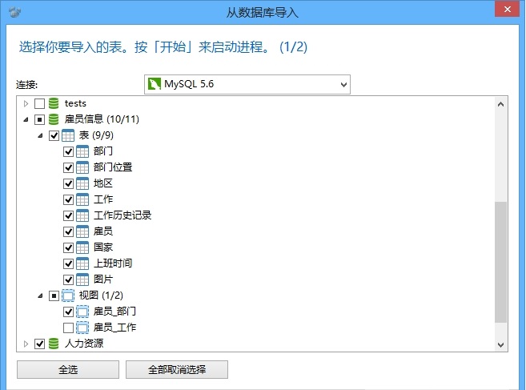Click the MySQL connection icon in dropdown
526x390 pixels.
(155, 84)
